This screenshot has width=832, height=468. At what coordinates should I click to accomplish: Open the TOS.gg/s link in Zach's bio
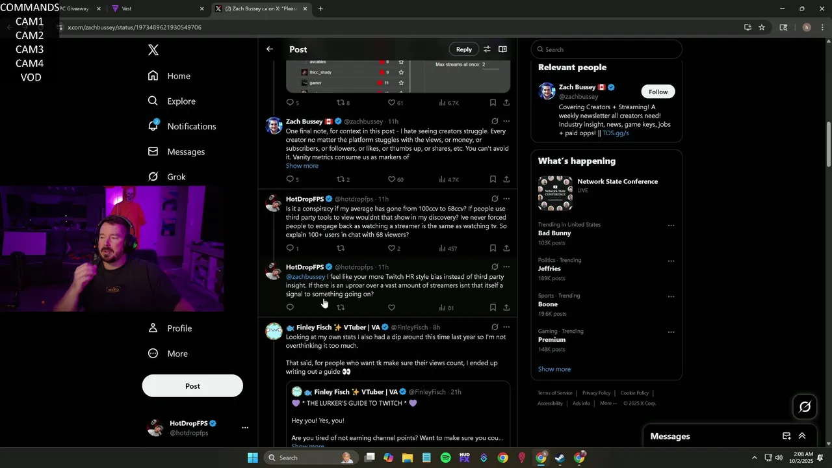pyautogui.click(x=616, y=133)
